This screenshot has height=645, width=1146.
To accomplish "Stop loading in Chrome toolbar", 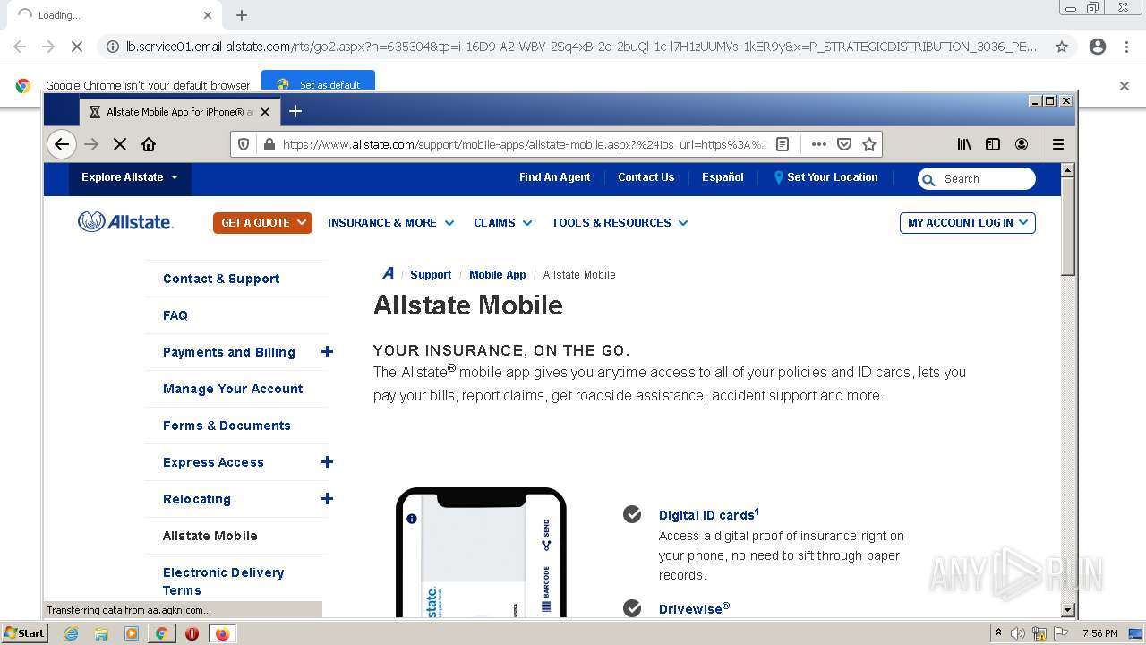I will click(x=76, y=47).
